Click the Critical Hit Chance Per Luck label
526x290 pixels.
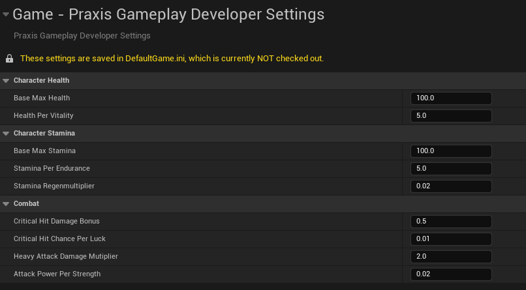(59, 239)
